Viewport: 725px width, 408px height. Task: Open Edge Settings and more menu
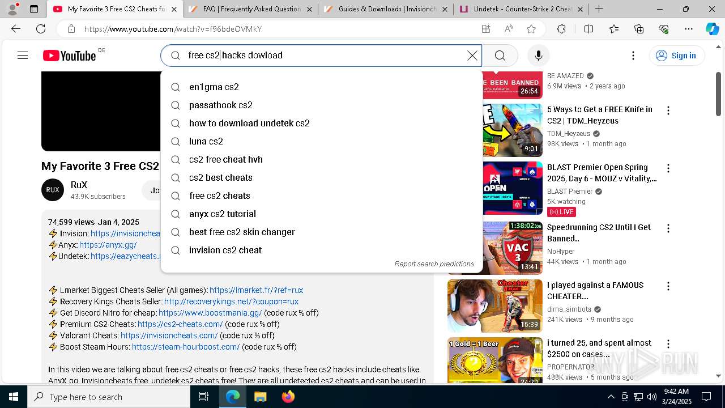pyautogui.click(x=689, y=29)
